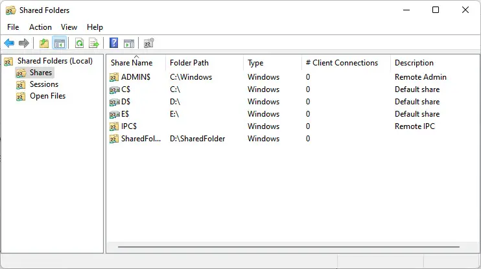Click Default share description for D$

[x=417, y=102]
